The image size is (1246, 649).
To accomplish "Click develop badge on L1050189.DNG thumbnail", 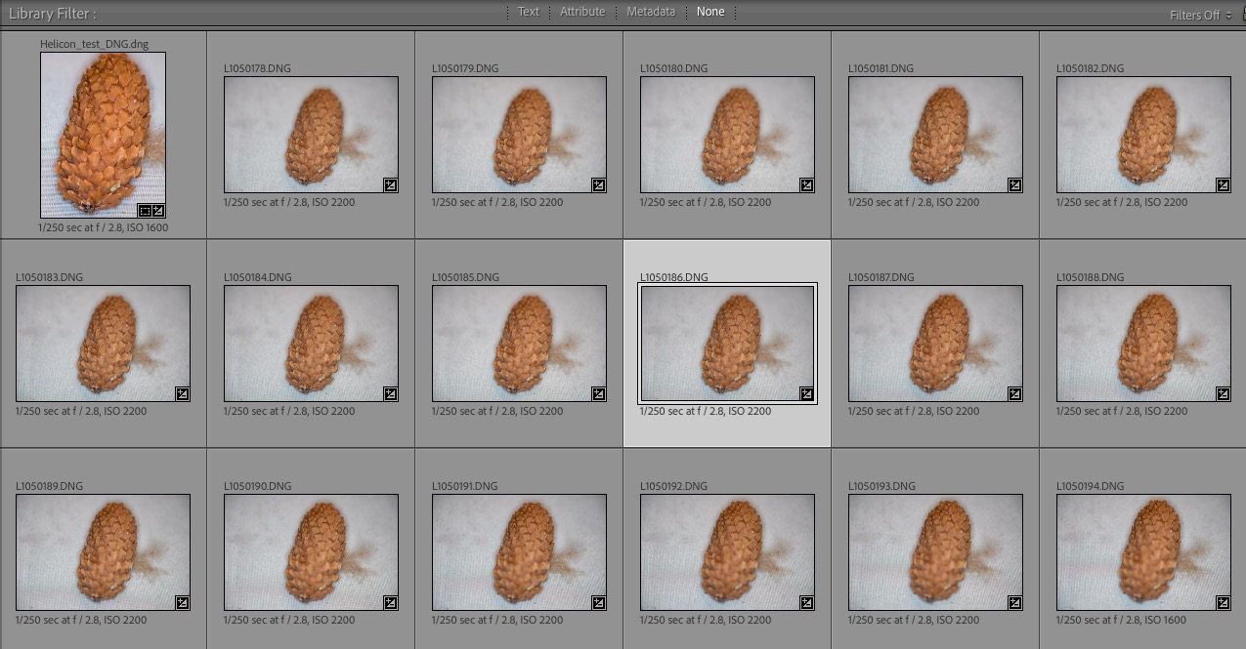I will 182,602.
